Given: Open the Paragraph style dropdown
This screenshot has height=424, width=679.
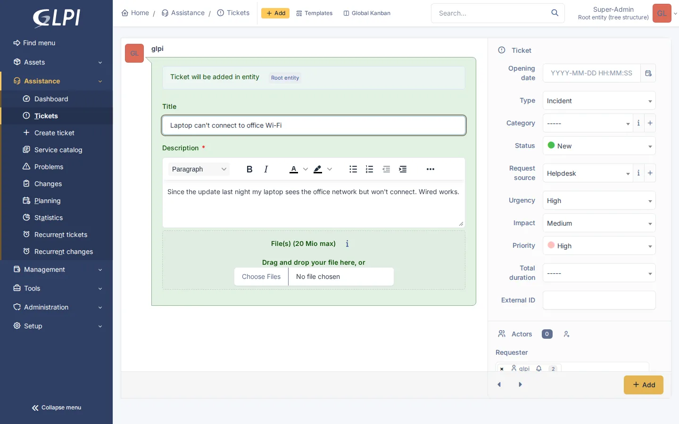Looking at the screenshot, I should pyautogui.click(x=199, y=169).
